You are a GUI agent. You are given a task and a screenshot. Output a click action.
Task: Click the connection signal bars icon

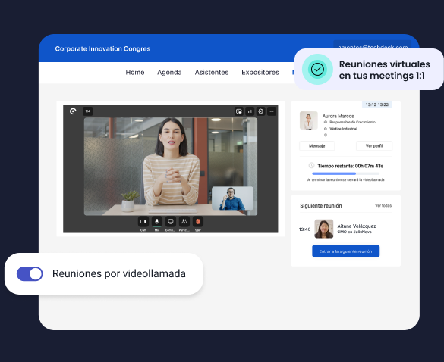coord(250,111)
